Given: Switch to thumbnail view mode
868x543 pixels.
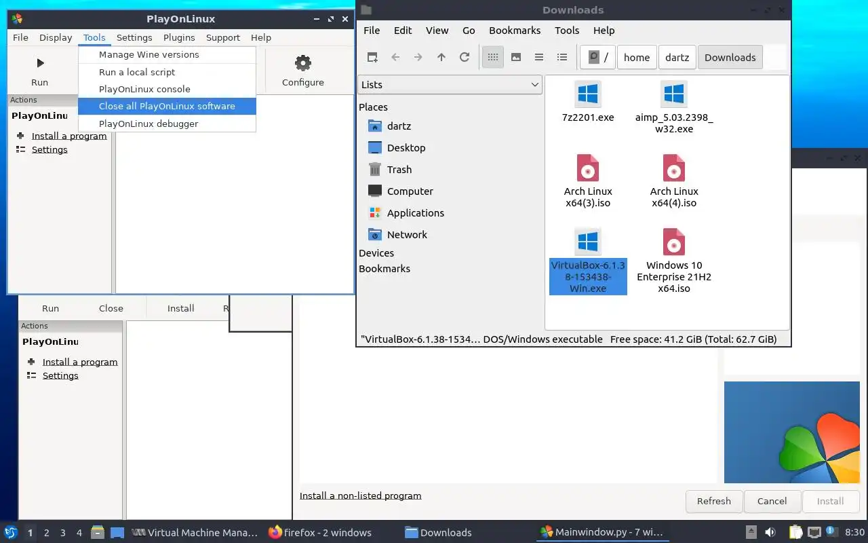Looking at the screenshot, I should coord(516,58).
